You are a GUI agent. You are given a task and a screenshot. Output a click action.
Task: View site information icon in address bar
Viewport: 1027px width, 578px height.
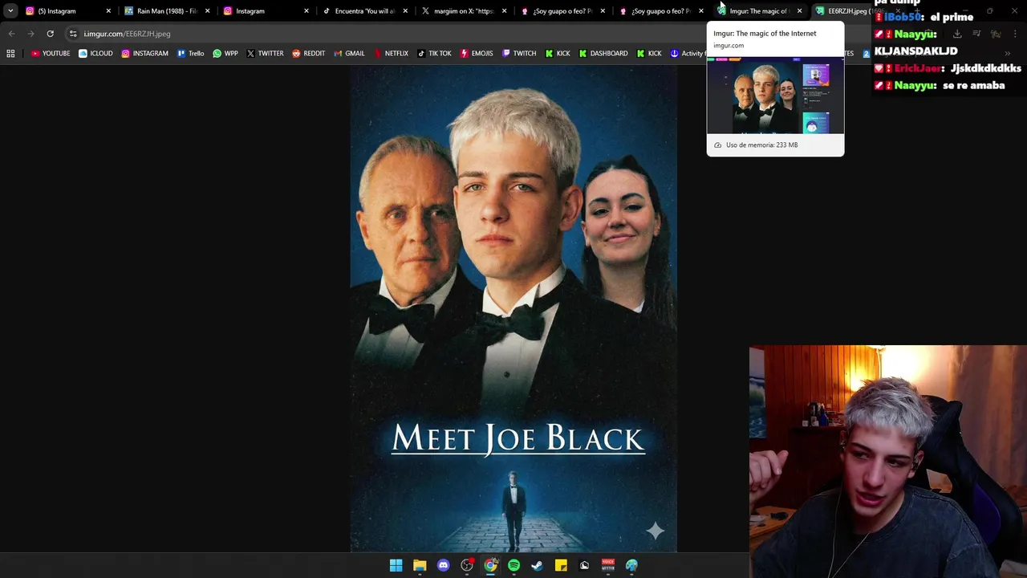pos(73,34)
